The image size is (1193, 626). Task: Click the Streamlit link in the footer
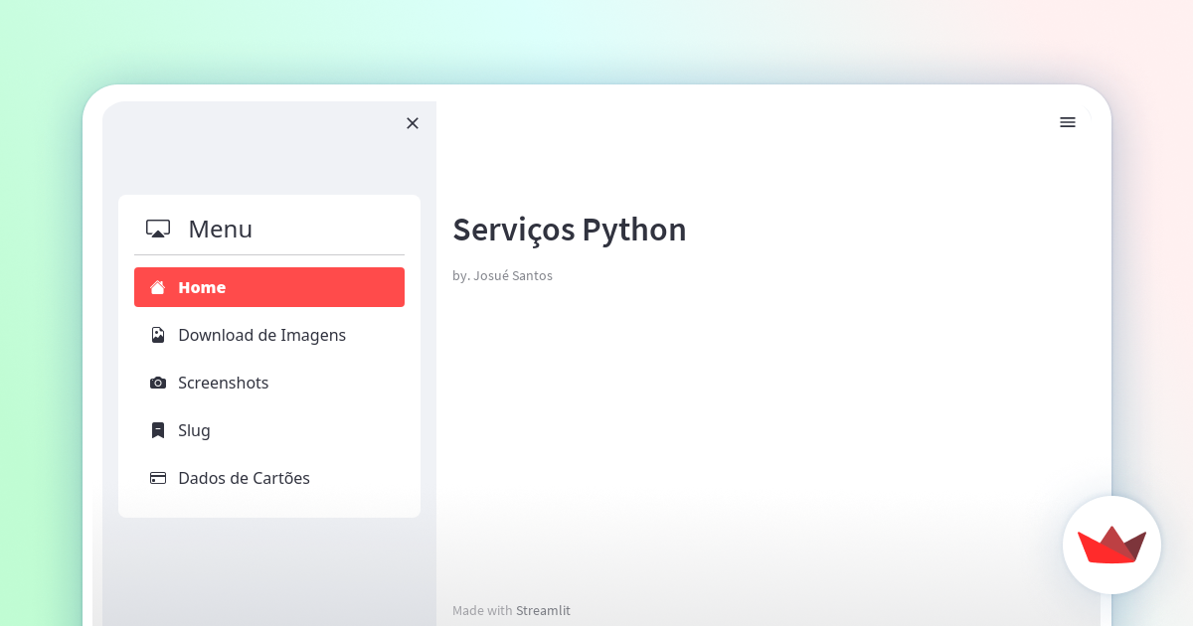tap(543, 610)
